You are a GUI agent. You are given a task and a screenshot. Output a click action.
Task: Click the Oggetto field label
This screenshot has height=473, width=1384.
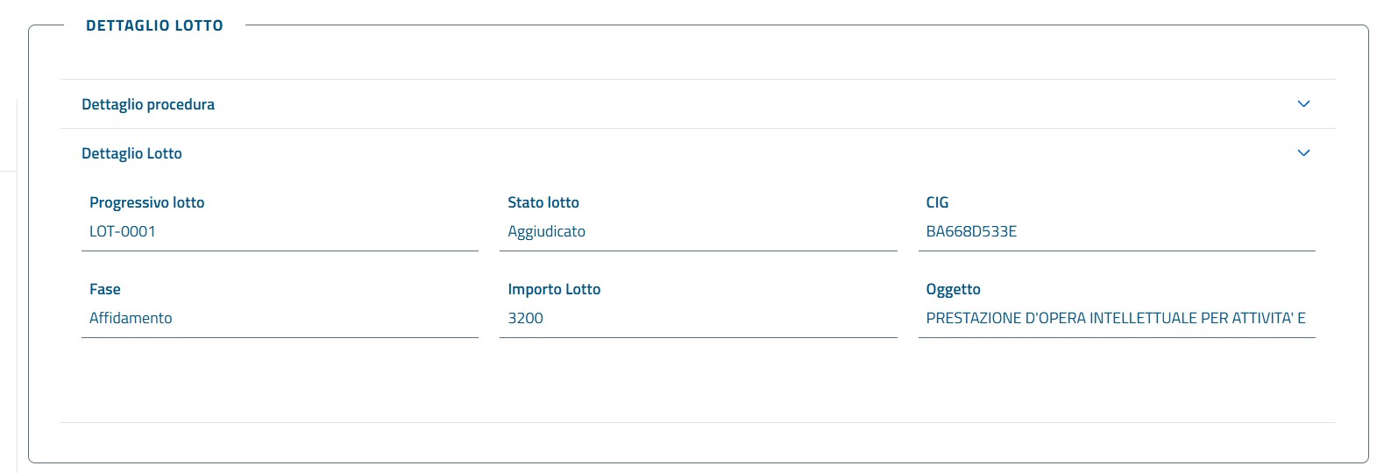pyautogui.click(x=953, y=289)
